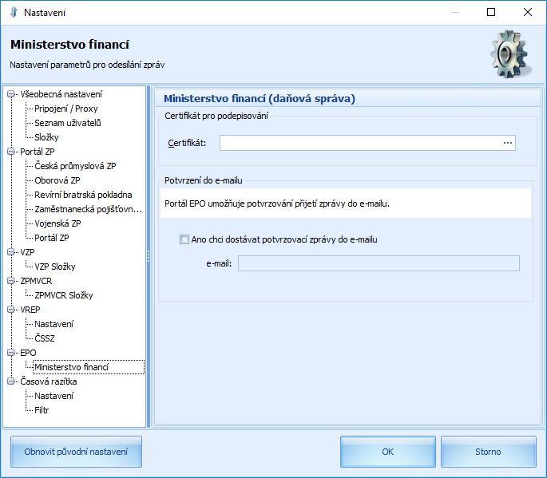
Task: Select Nastavení under VREP
Action: coord(54,324)
